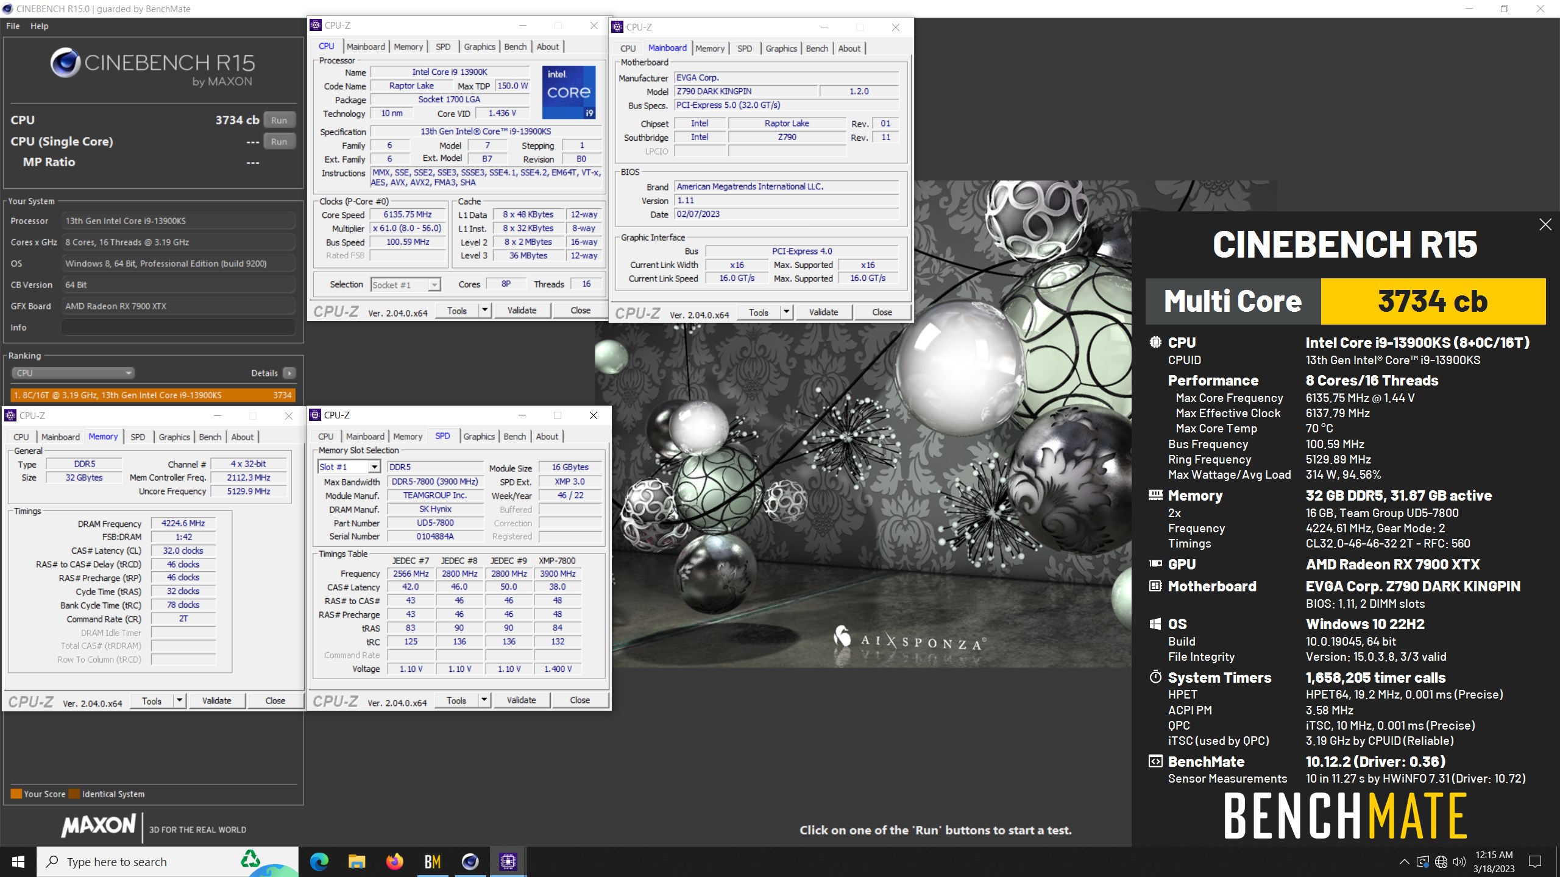This screenshot has width=1560, height=877.
Task: Switch to About tab in SPD window
Action: (x=547, y=436)
